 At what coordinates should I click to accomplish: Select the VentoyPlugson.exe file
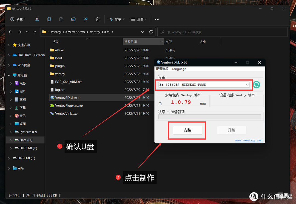[69, 106]
